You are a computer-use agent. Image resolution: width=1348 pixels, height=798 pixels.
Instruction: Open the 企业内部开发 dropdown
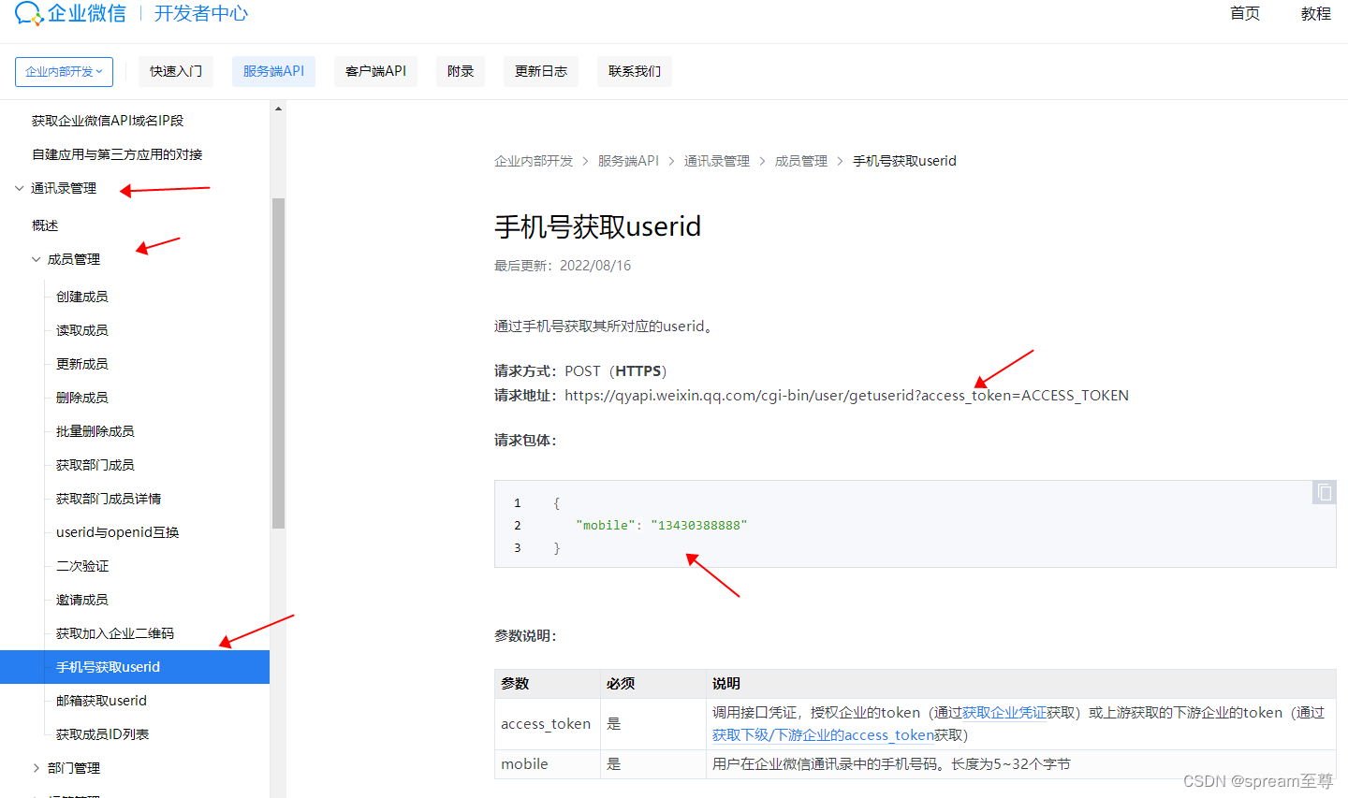64,71
